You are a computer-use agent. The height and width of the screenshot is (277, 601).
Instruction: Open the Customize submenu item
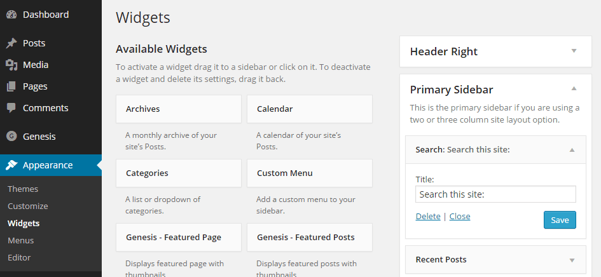(28, 206)
